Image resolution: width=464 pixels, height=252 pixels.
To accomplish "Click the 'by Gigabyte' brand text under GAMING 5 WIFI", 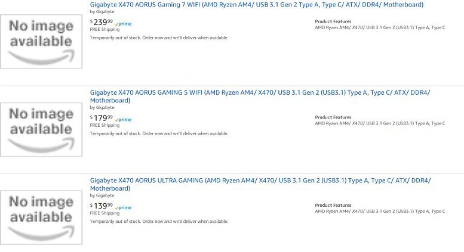I will point(102,108).
